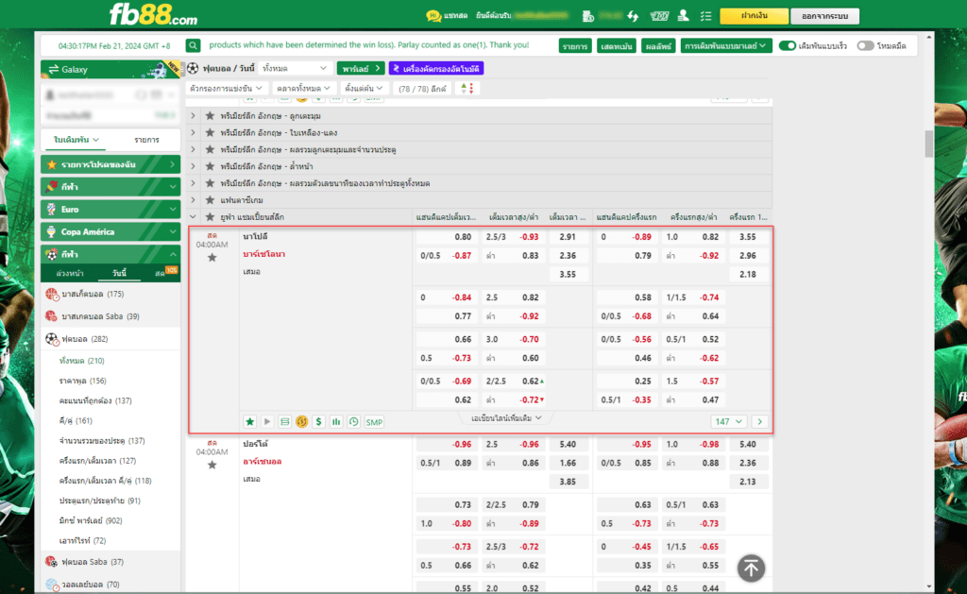
Task: Star the พรีเมียร์ลีก อังกฤษ - ลูกเตะมุม row
Action: pyautogui.click(x=210, y=116)
